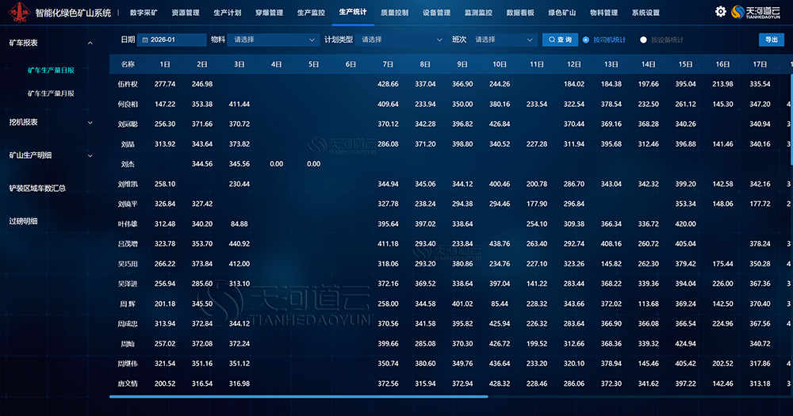
Task: Click the value 438.76
Action: point(500,244)
